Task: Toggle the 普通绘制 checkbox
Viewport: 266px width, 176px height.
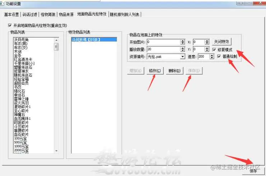Action: tap(219, 56)
